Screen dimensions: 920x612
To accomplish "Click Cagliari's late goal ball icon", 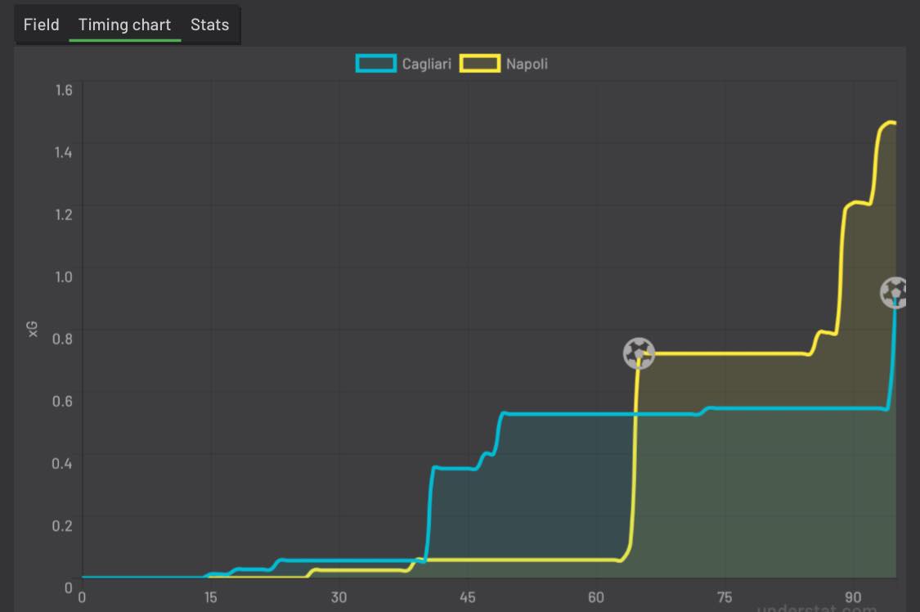I will [x=895, y=292].
